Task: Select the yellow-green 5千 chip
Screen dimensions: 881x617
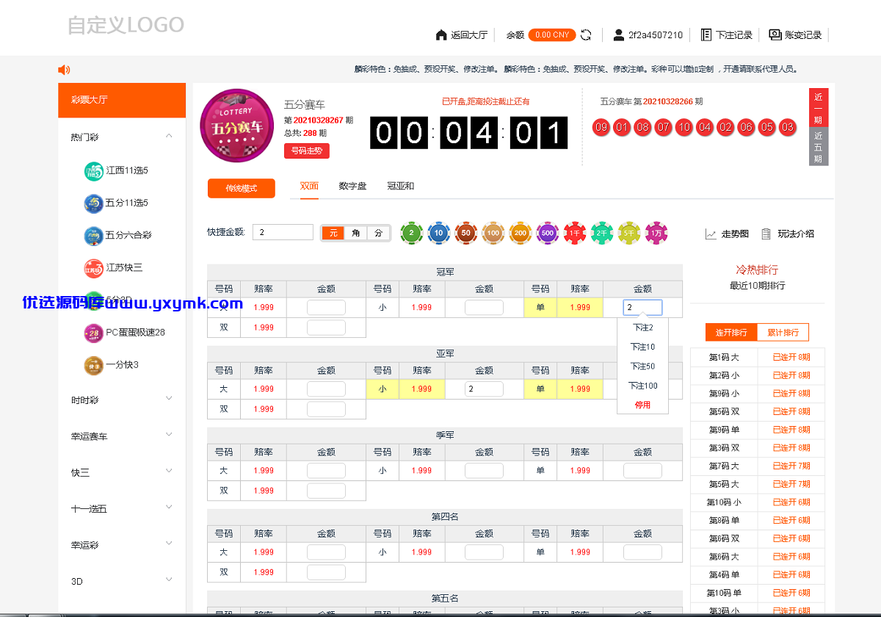Action: 629,233
